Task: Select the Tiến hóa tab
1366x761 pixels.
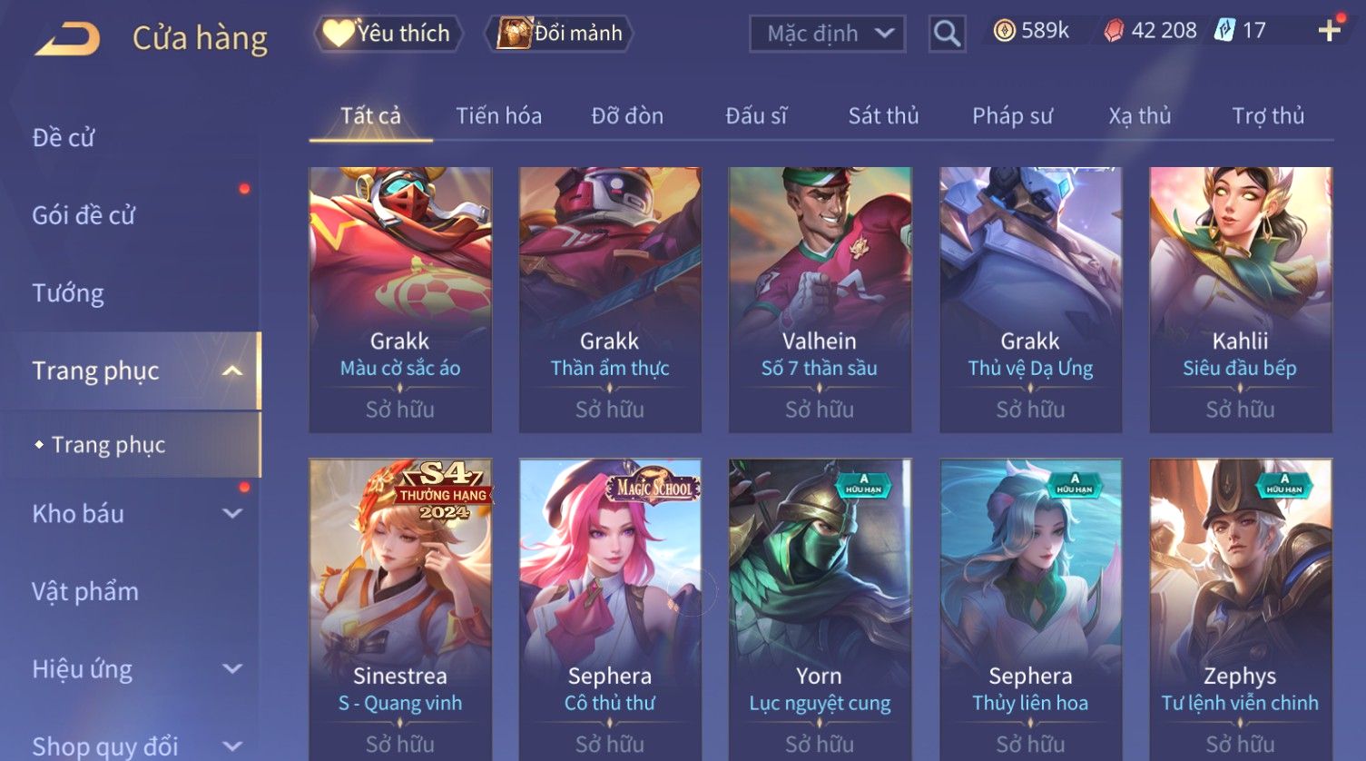Action: click(x=498, y=116)
